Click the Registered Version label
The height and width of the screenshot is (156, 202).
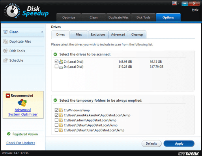[x=25, y=134]
